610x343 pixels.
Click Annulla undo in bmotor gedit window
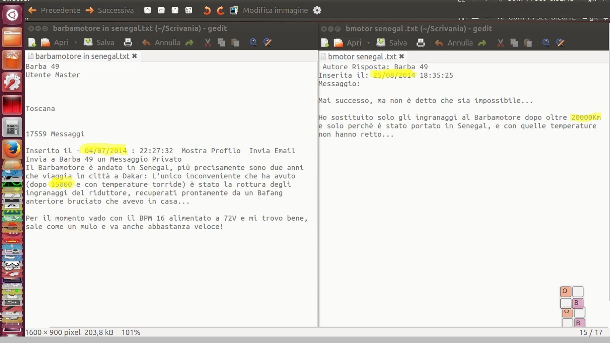pos(454,43)
